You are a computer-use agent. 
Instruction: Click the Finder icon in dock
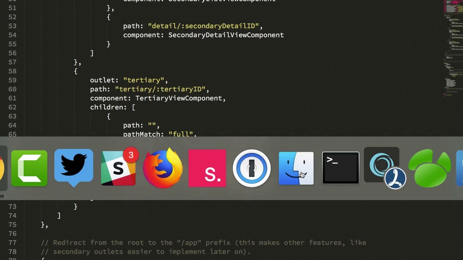(x=296, y=168)
